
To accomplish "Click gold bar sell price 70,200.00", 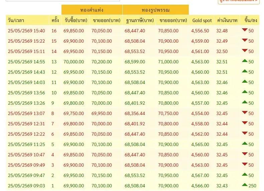I will coord(102,62).
